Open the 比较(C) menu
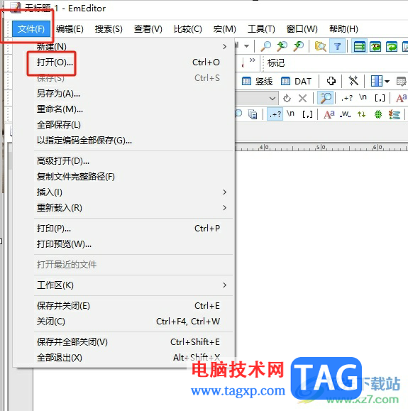Image resolution: width=408 pixels, height=411 pixels. [x=188, y=29]
